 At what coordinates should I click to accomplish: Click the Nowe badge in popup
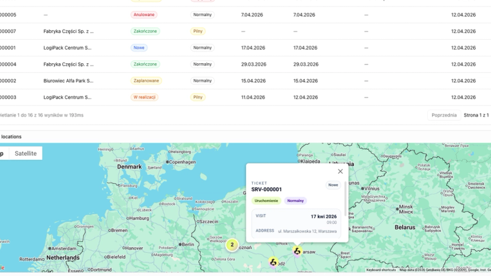coord(333,185)
